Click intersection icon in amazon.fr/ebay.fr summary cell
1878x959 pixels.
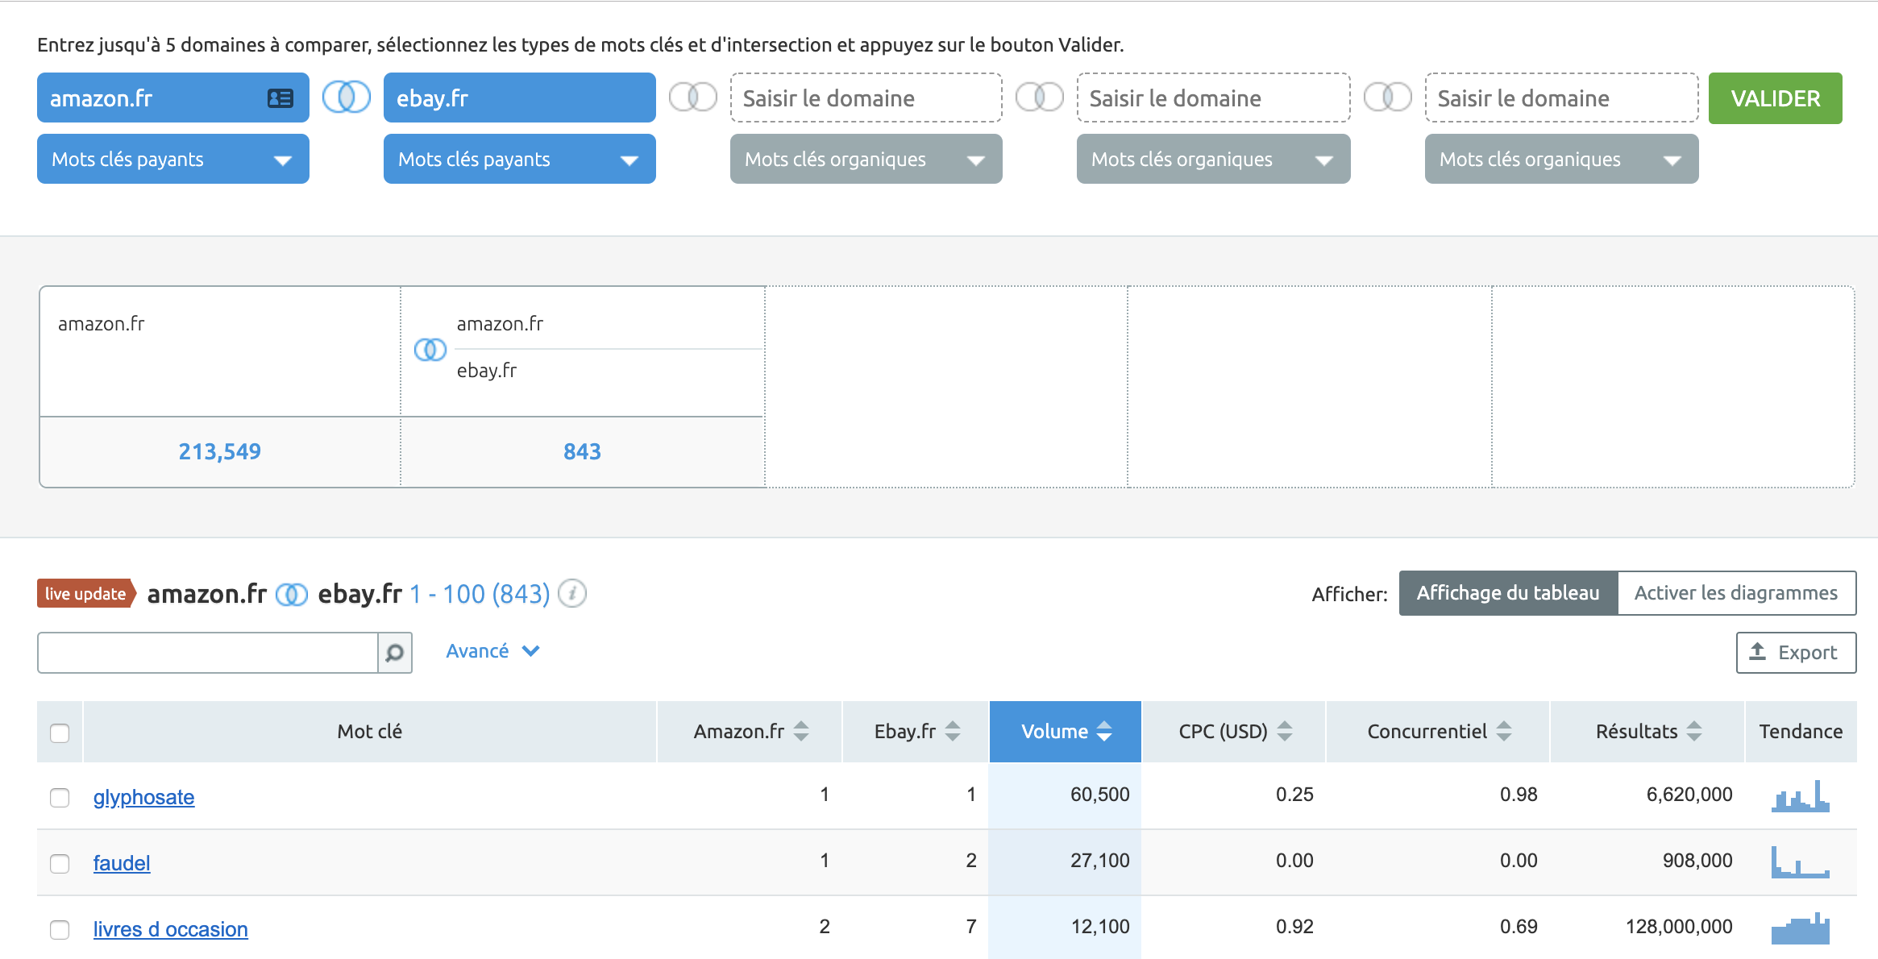(430, 350)
